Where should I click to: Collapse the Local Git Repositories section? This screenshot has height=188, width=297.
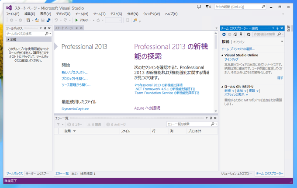click(222, 87)
